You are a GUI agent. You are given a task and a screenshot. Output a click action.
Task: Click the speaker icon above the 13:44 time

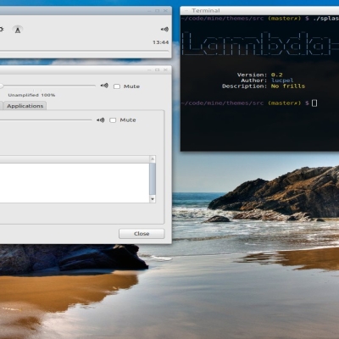point(164,29)
